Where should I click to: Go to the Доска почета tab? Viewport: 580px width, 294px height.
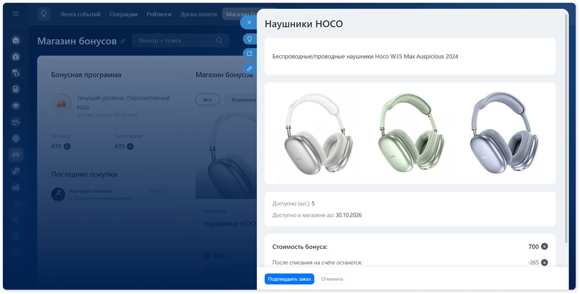click(x=199, y=14)
